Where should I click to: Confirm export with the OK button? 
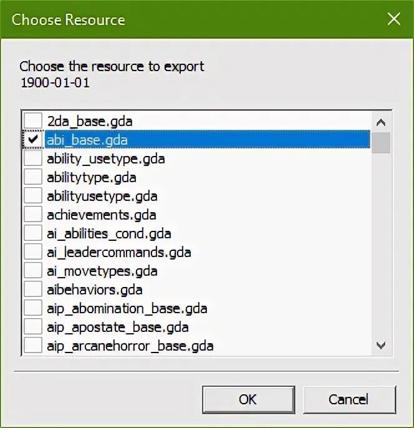(248, 399)
